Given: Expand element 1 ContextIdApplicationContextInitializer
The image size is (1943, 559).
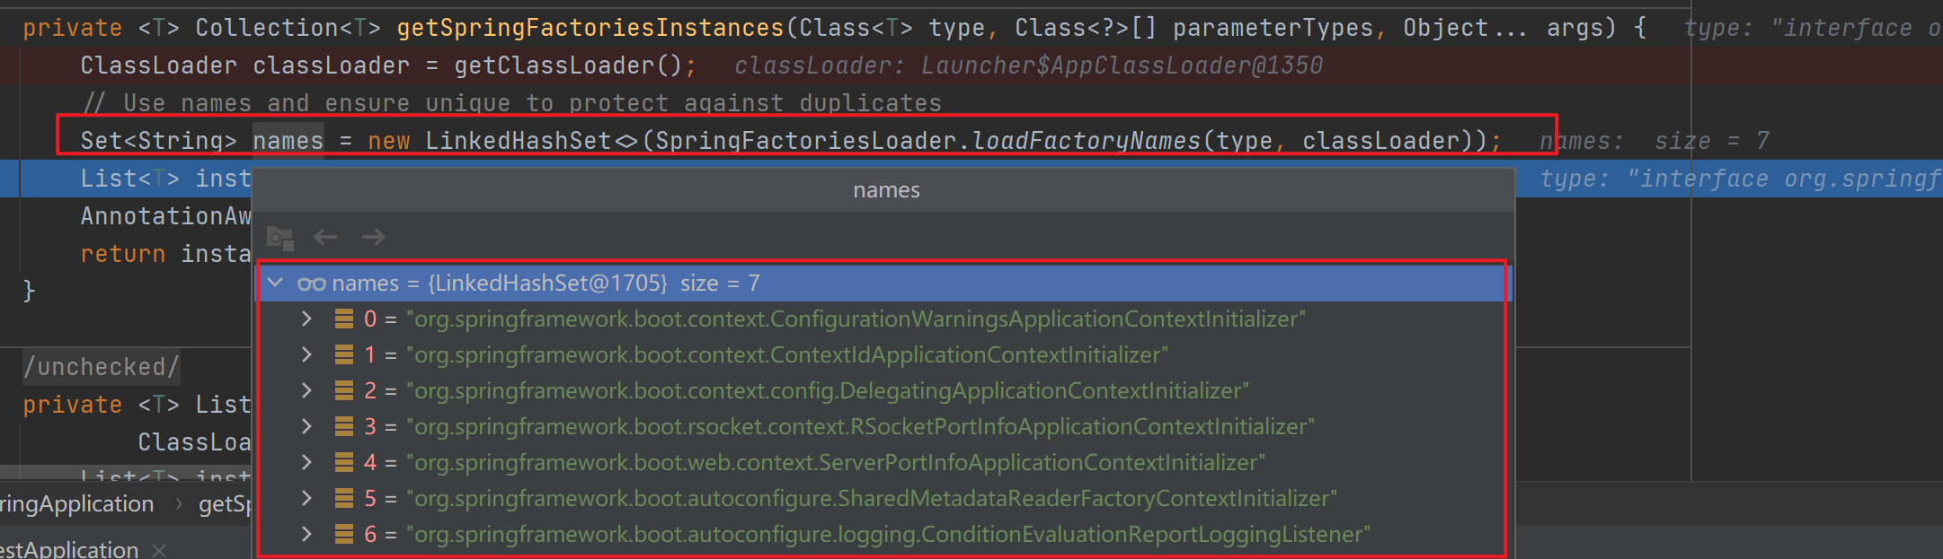Looking at the screenshot, I should [x=306, y=354].
